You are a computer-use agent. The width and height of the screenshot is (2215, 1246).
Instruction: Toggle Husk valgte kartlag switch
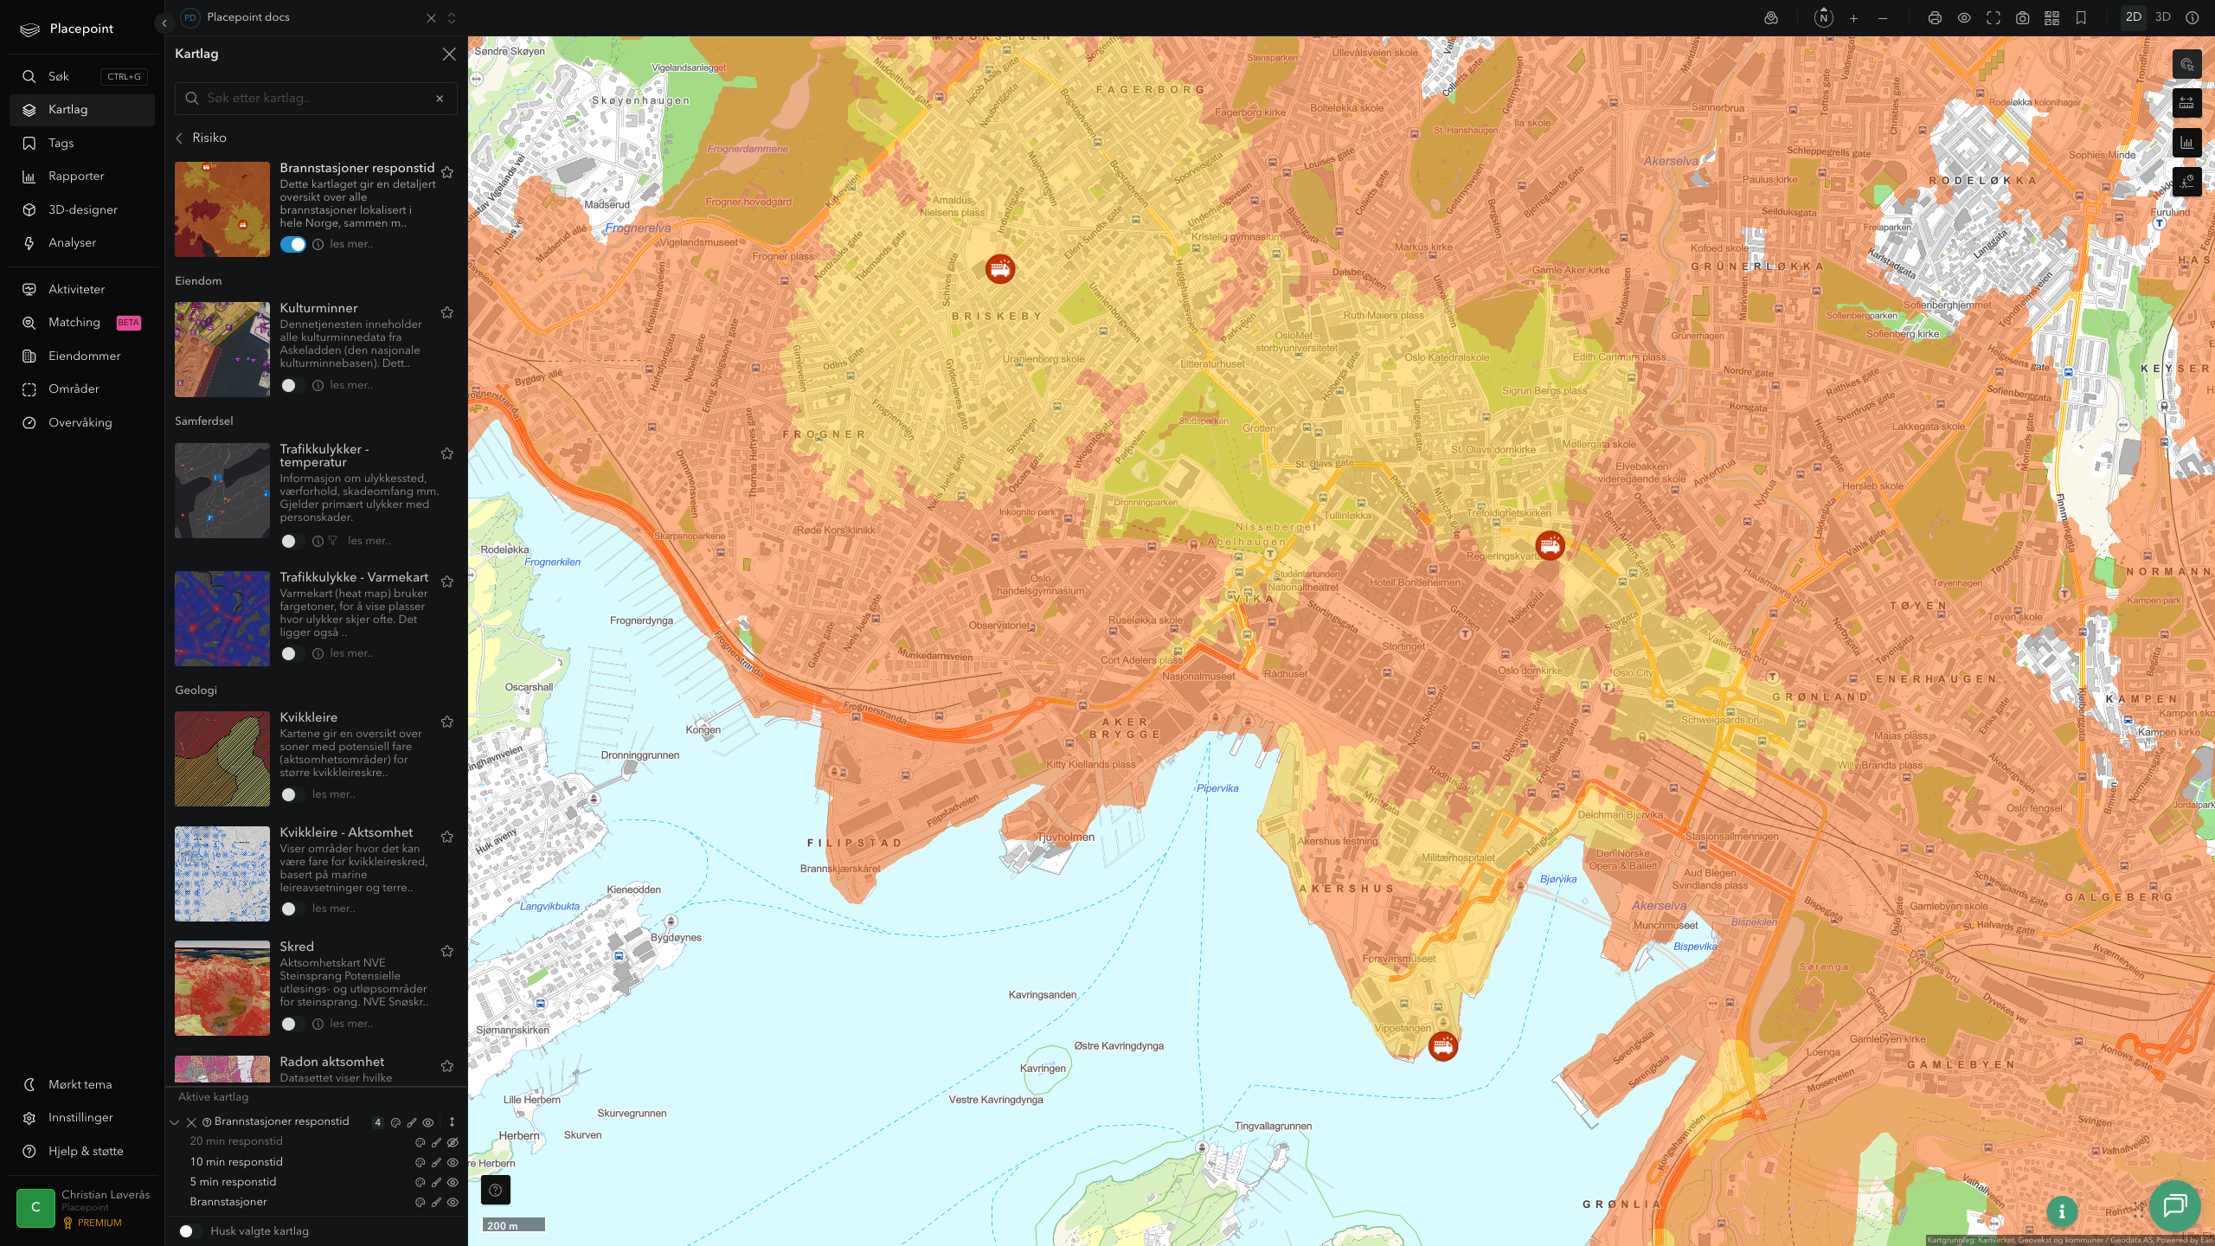click(189, 1231)
